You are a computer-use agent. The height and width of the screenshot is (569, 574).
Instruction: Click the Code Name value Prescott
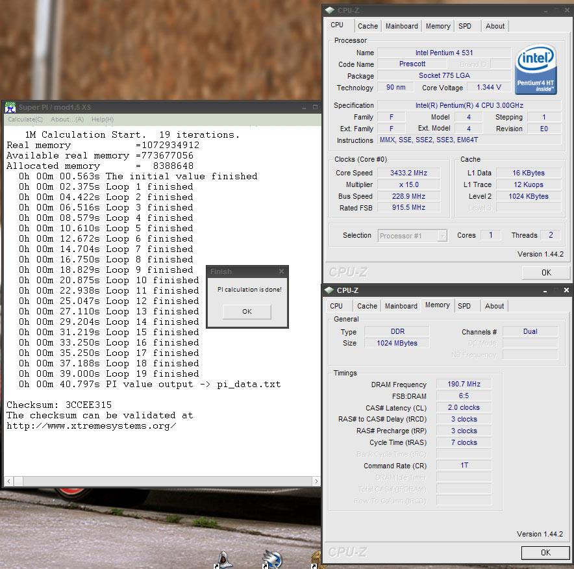coord(412,64)
